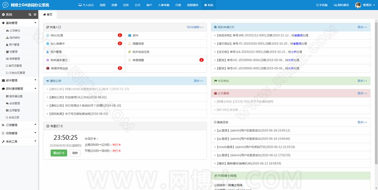Viewport: 378px width, 190px height.
Task: Open 单据提醒 star entry
Action: (166, 60)
